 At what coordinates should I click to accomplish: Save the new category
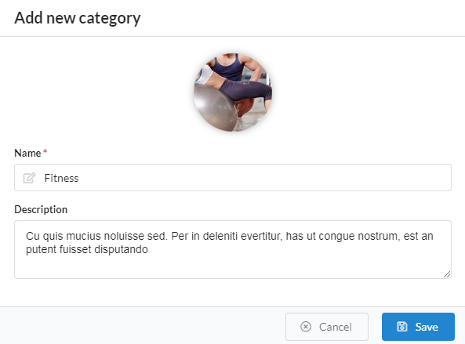click(x=418, y=327)
